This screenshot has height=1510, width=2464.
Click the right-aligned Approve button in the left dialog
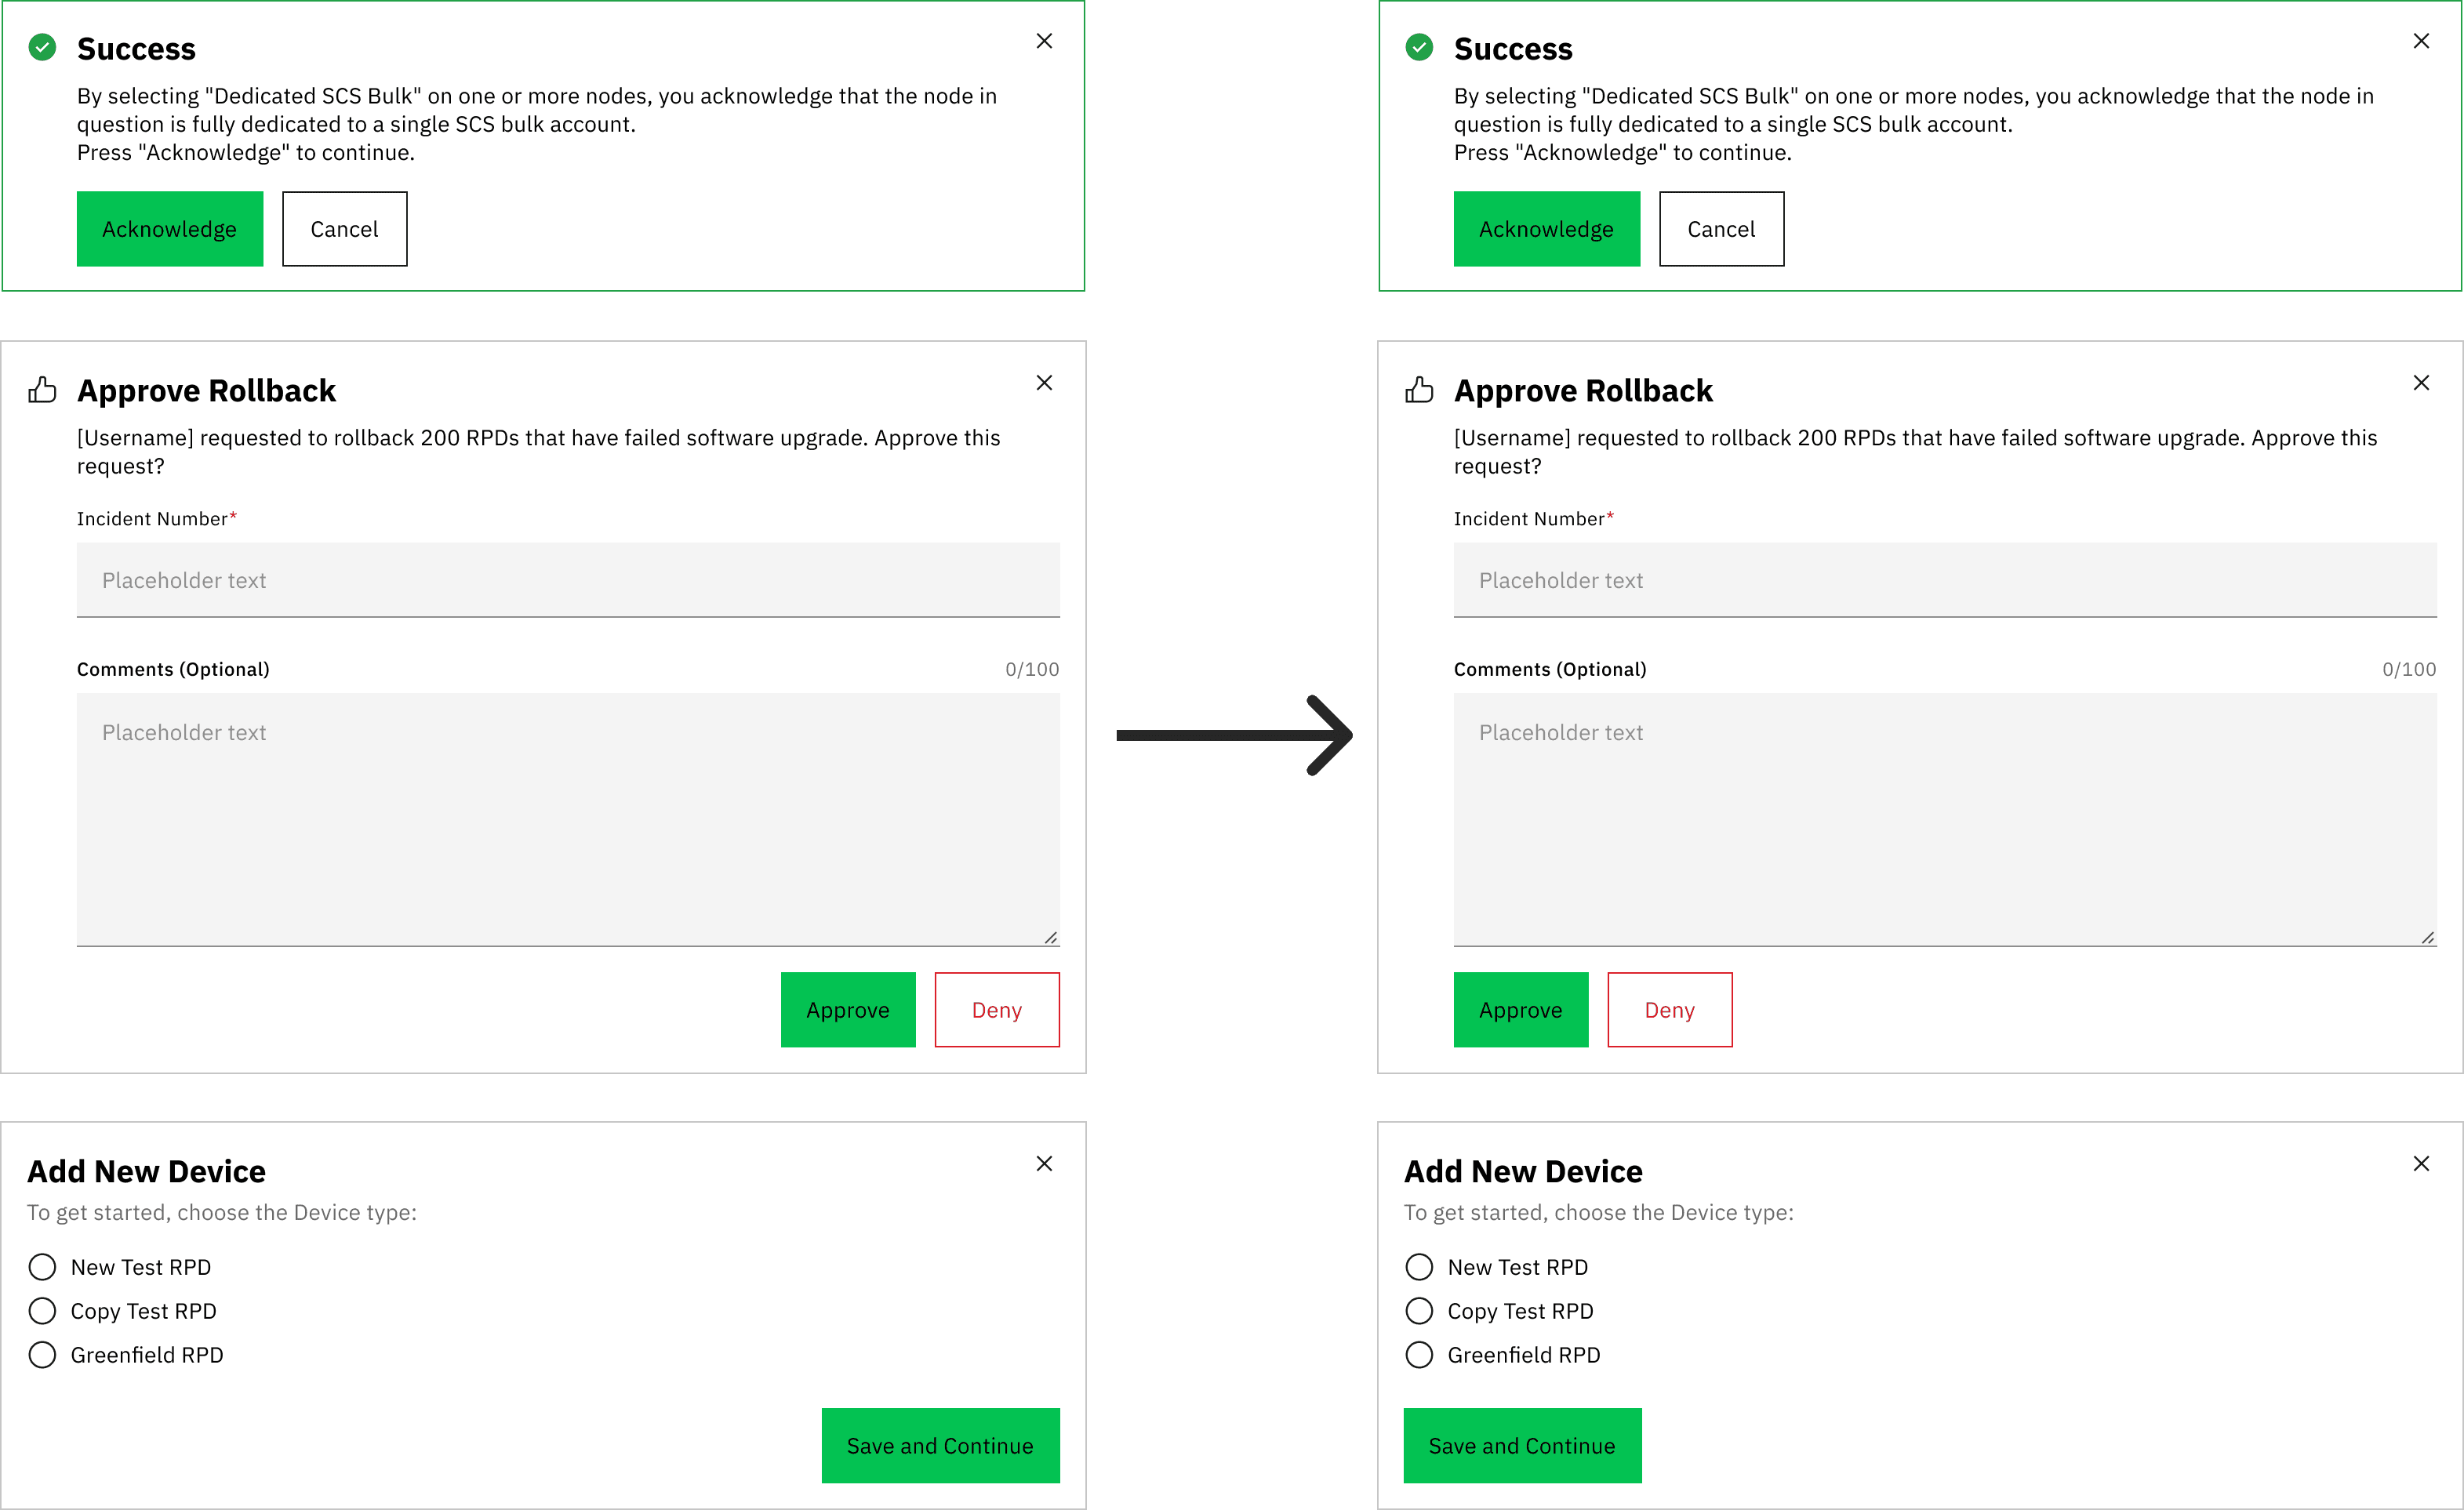coord(848,1010)
